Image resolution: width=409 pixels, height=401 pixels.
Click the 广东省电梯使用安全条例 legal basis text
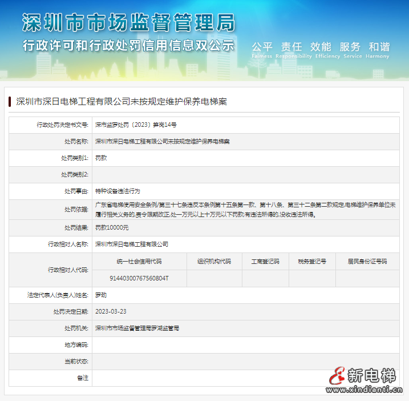click(x=245, y=210)
